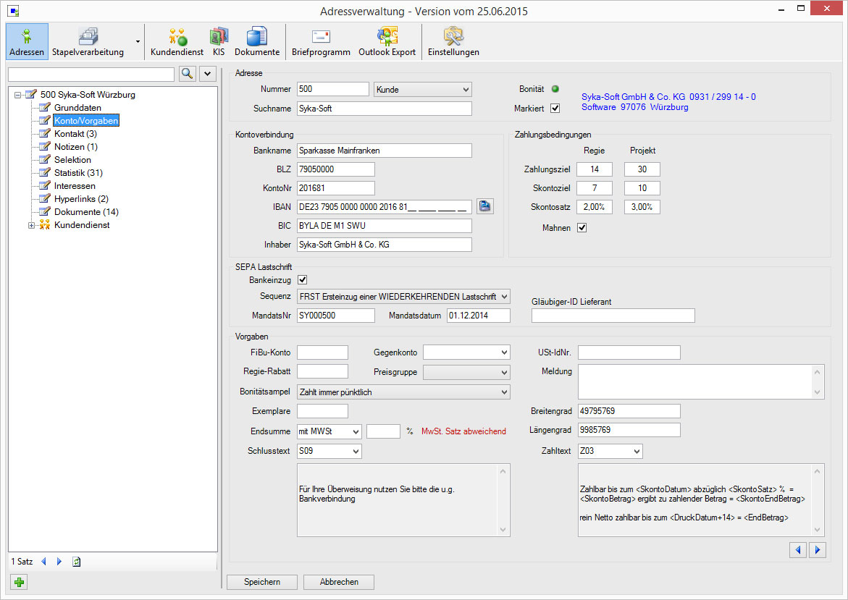This screenshot has width=848, height=600.
Task: Open the Kundendienst toolbar icon
Action: click(177, 41)
